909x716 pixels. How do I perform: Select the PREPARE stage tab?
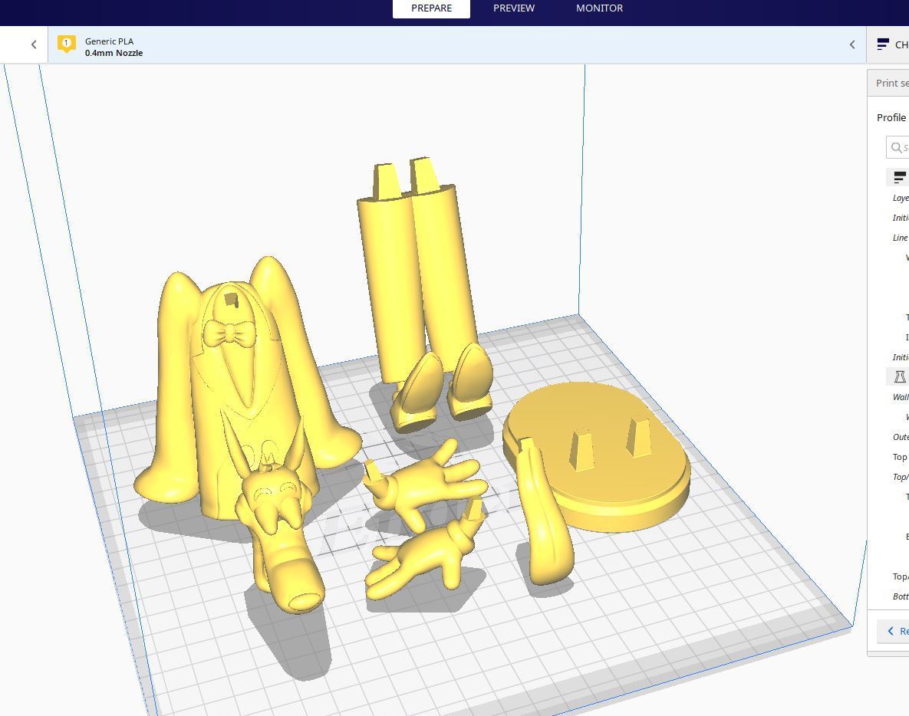(x=431, y=8)
